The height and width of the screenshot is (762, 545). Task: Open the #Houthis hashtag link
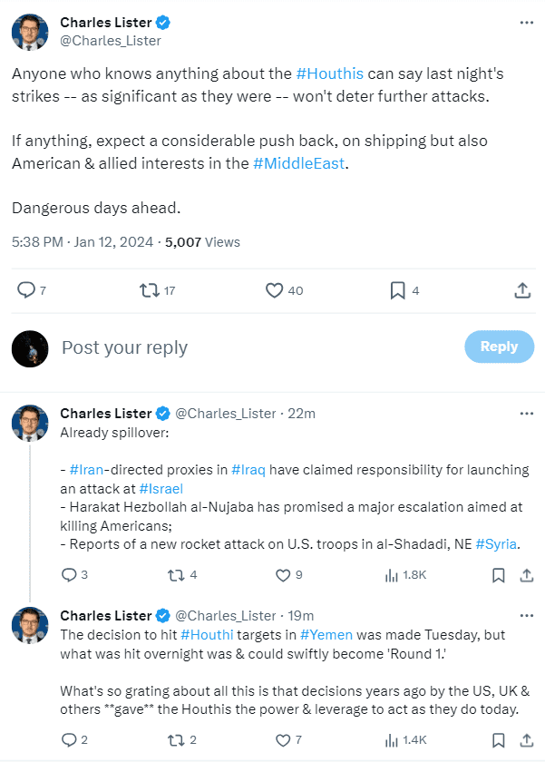(330, 73)
